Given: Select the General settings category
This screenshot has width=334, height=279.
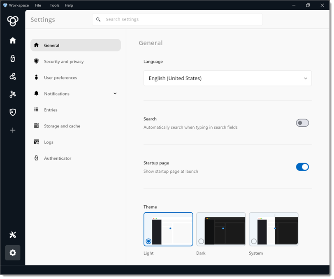Looking at the screenshot, I should [76, 45].
